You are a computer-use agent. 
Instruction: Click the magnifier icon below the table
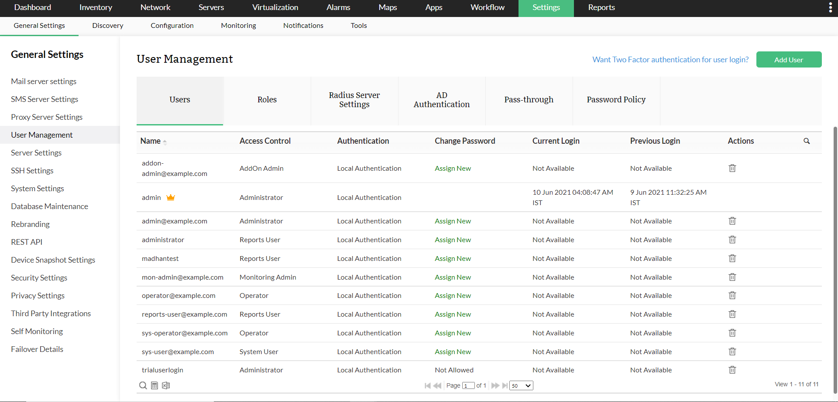[143, 385]
